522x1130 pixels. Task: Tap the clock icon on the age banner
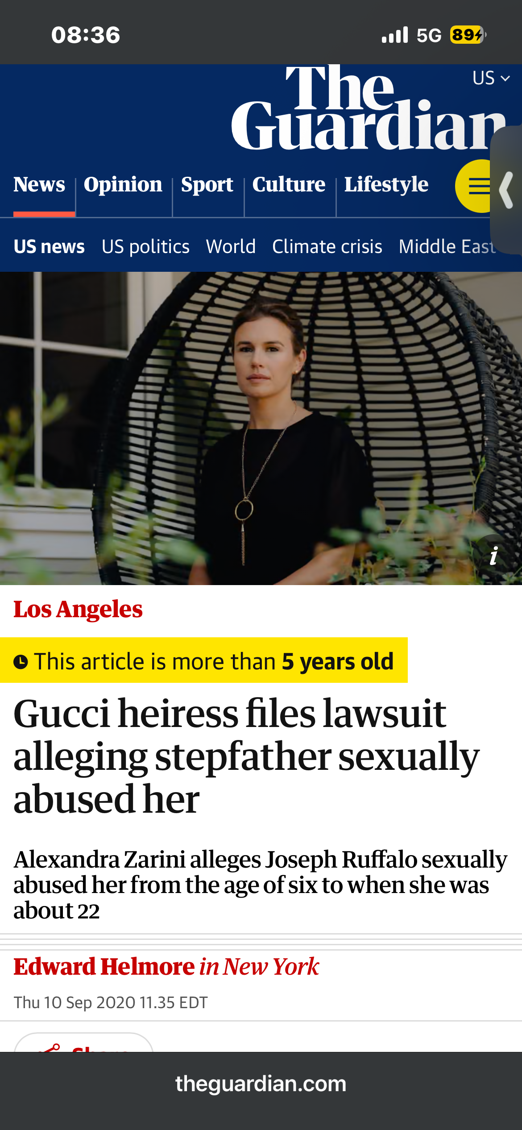(21, 661)
